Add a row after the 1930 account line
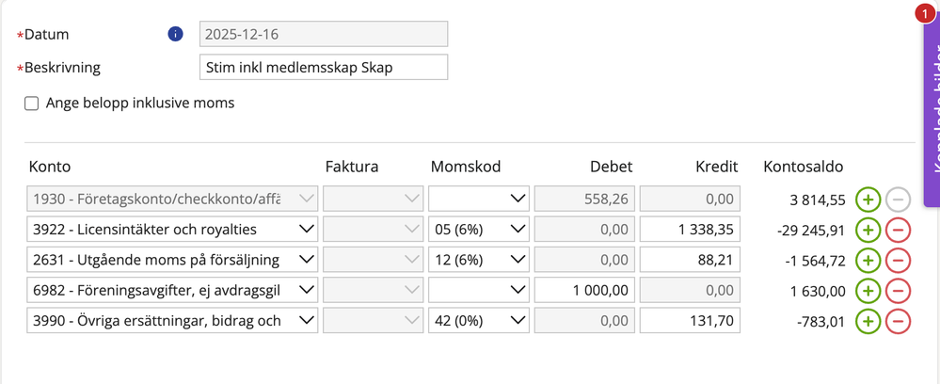 868,199
